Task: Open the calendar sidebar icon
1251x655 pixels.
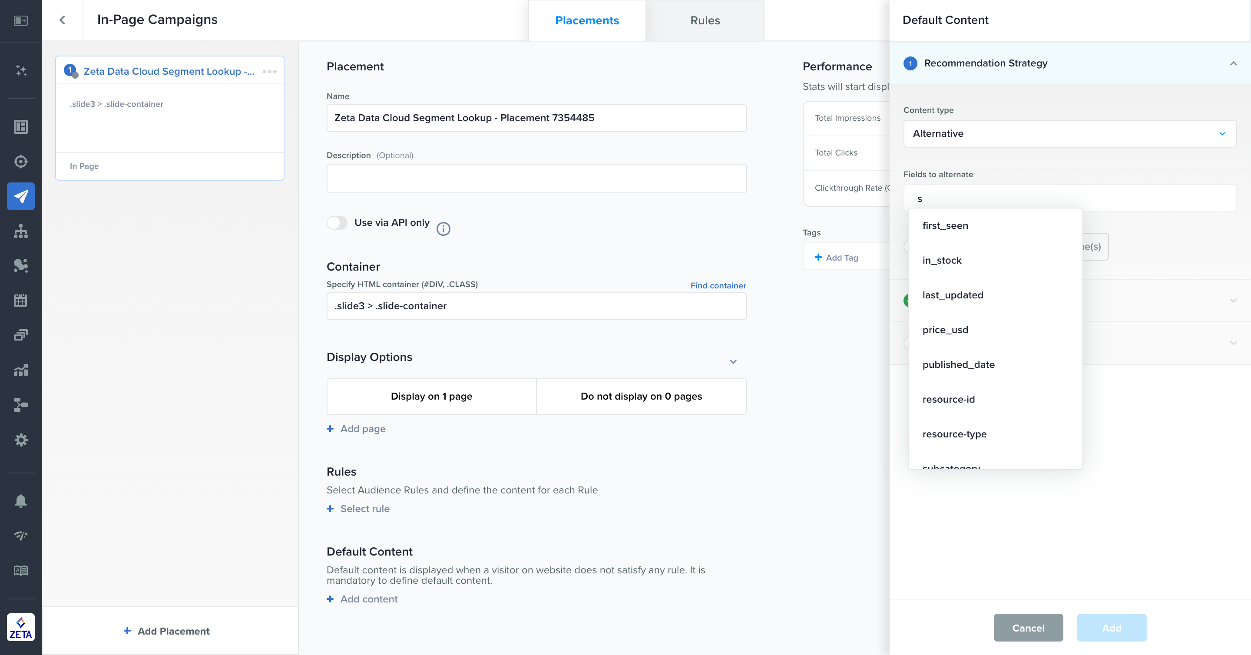Action: click(20, 300)
